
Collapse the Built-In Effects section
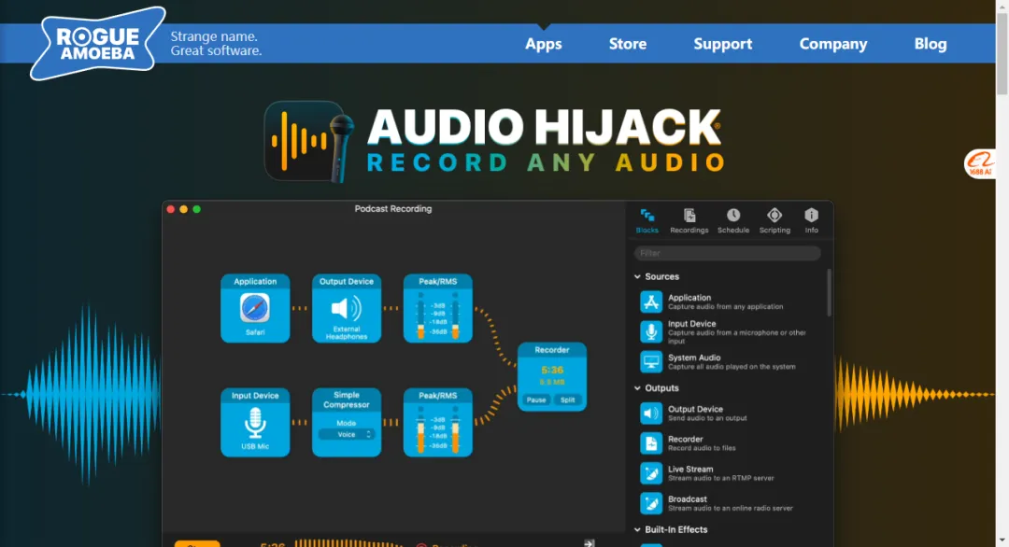[x=637, y=529]
